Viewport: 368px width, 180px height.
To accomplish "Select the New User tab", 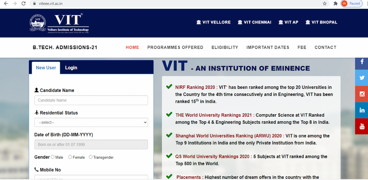I will (x=46, y=68).
